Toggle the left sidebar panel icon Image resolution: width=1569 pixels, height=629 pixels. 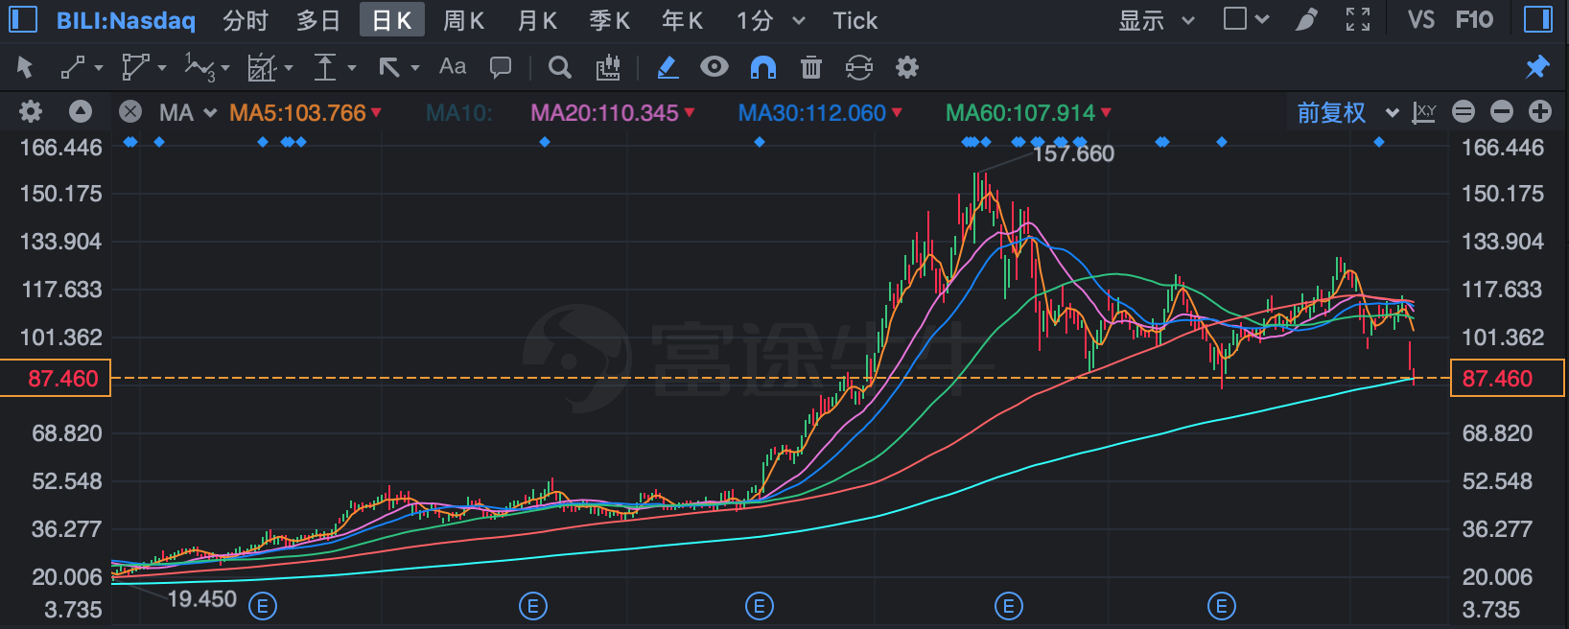click(22, 19)
